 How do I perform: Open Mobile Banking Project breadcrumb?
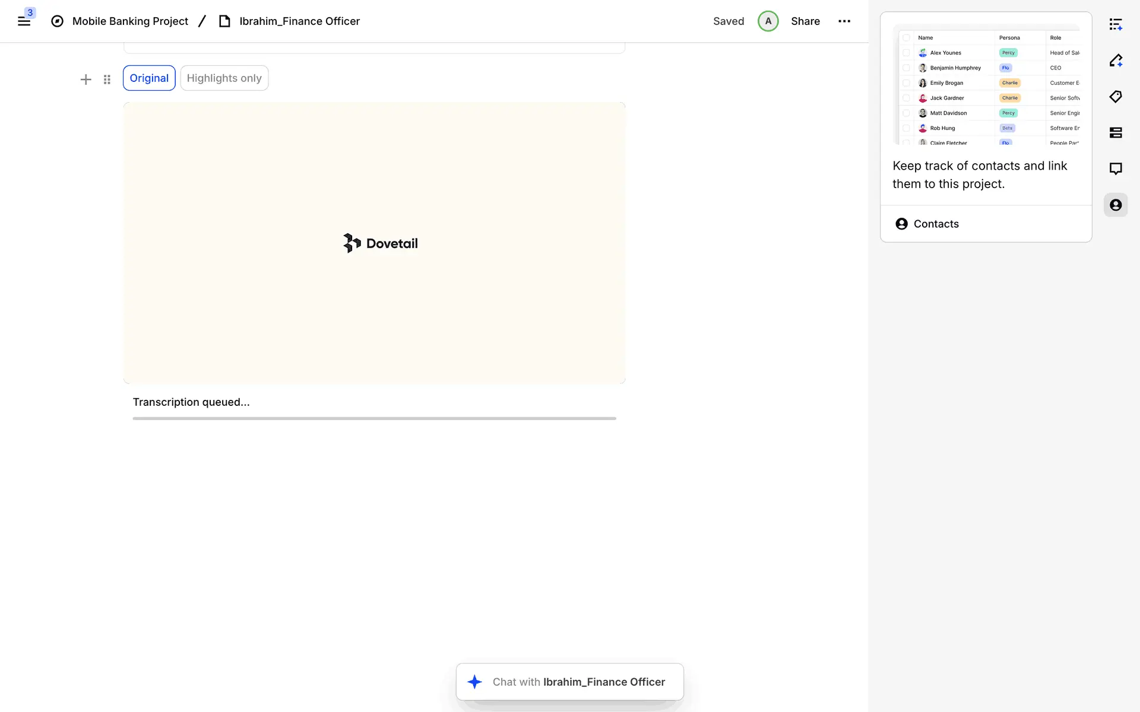point(129,21)
